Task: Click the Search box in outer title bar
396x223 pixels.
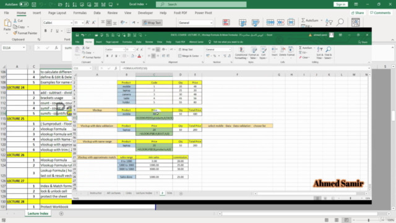Action: click(201, 4)
